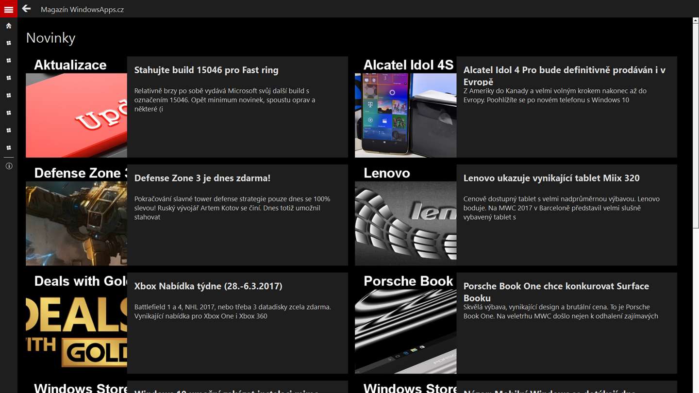Open the Deals with Gold thumbnail
The height and width of the screenshot is (393, 699).
(x=76, y=332)
